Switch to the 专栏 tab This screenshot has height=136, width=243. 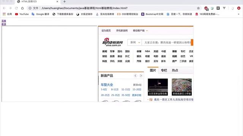(x=164, y=70)
